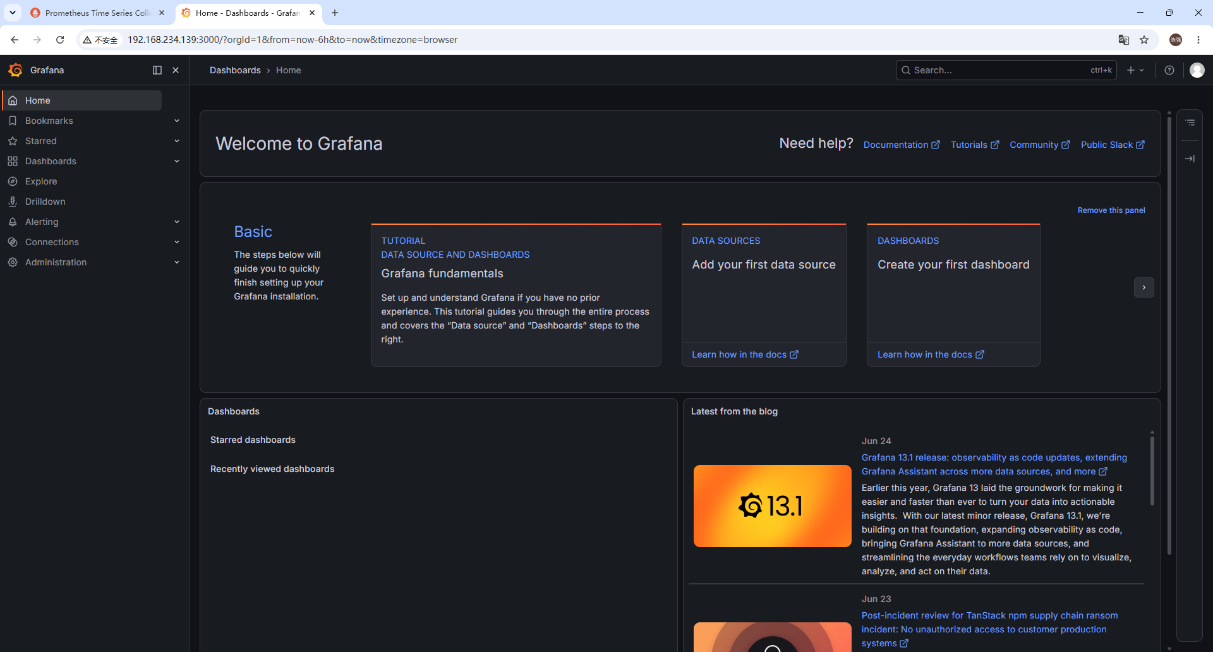The image size is (1213, 652).
Task: Switch to the Prometheus Time Series browser tab
Action: pyautogui.click(x=97, y=13)
